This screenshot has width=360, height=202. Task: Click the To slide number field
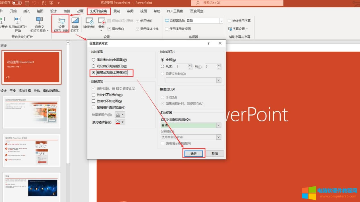click(211, 67)
